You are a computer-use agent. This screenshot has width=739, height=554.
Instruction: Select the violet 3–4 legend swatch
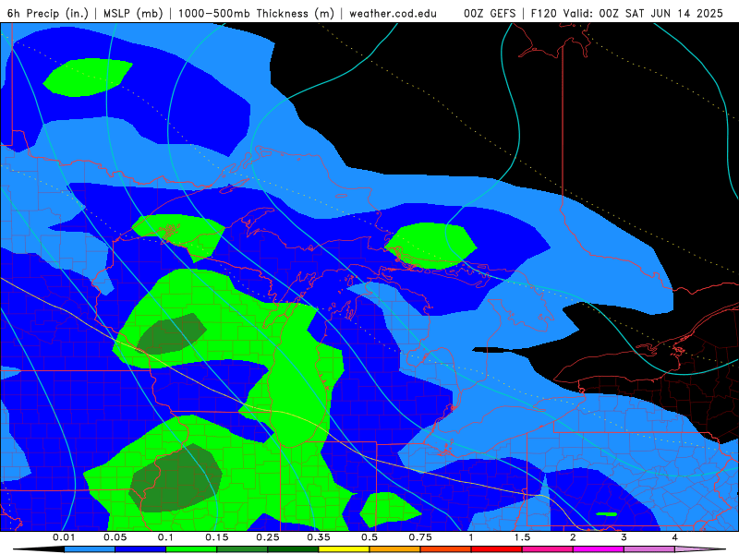(x=649, y=549)
